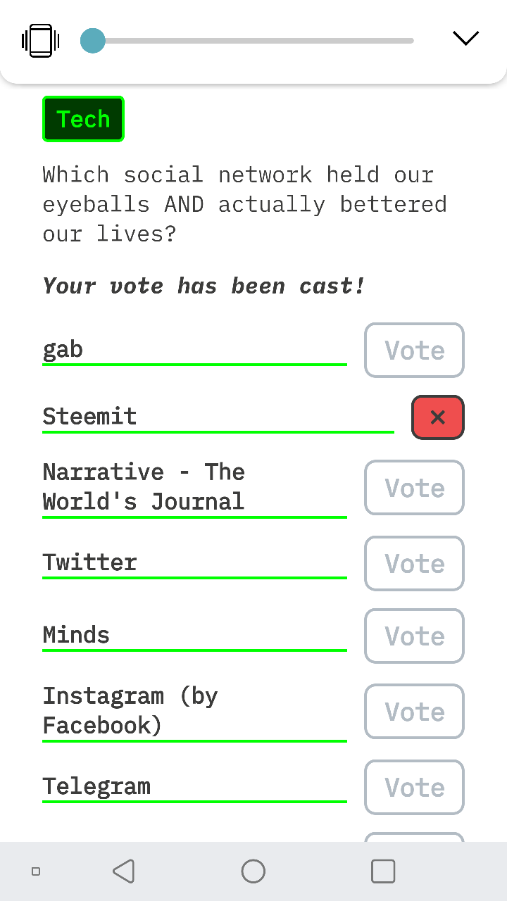Select the Twitter option label
Screen dimensions: 507x901
(x=89, y=562)
